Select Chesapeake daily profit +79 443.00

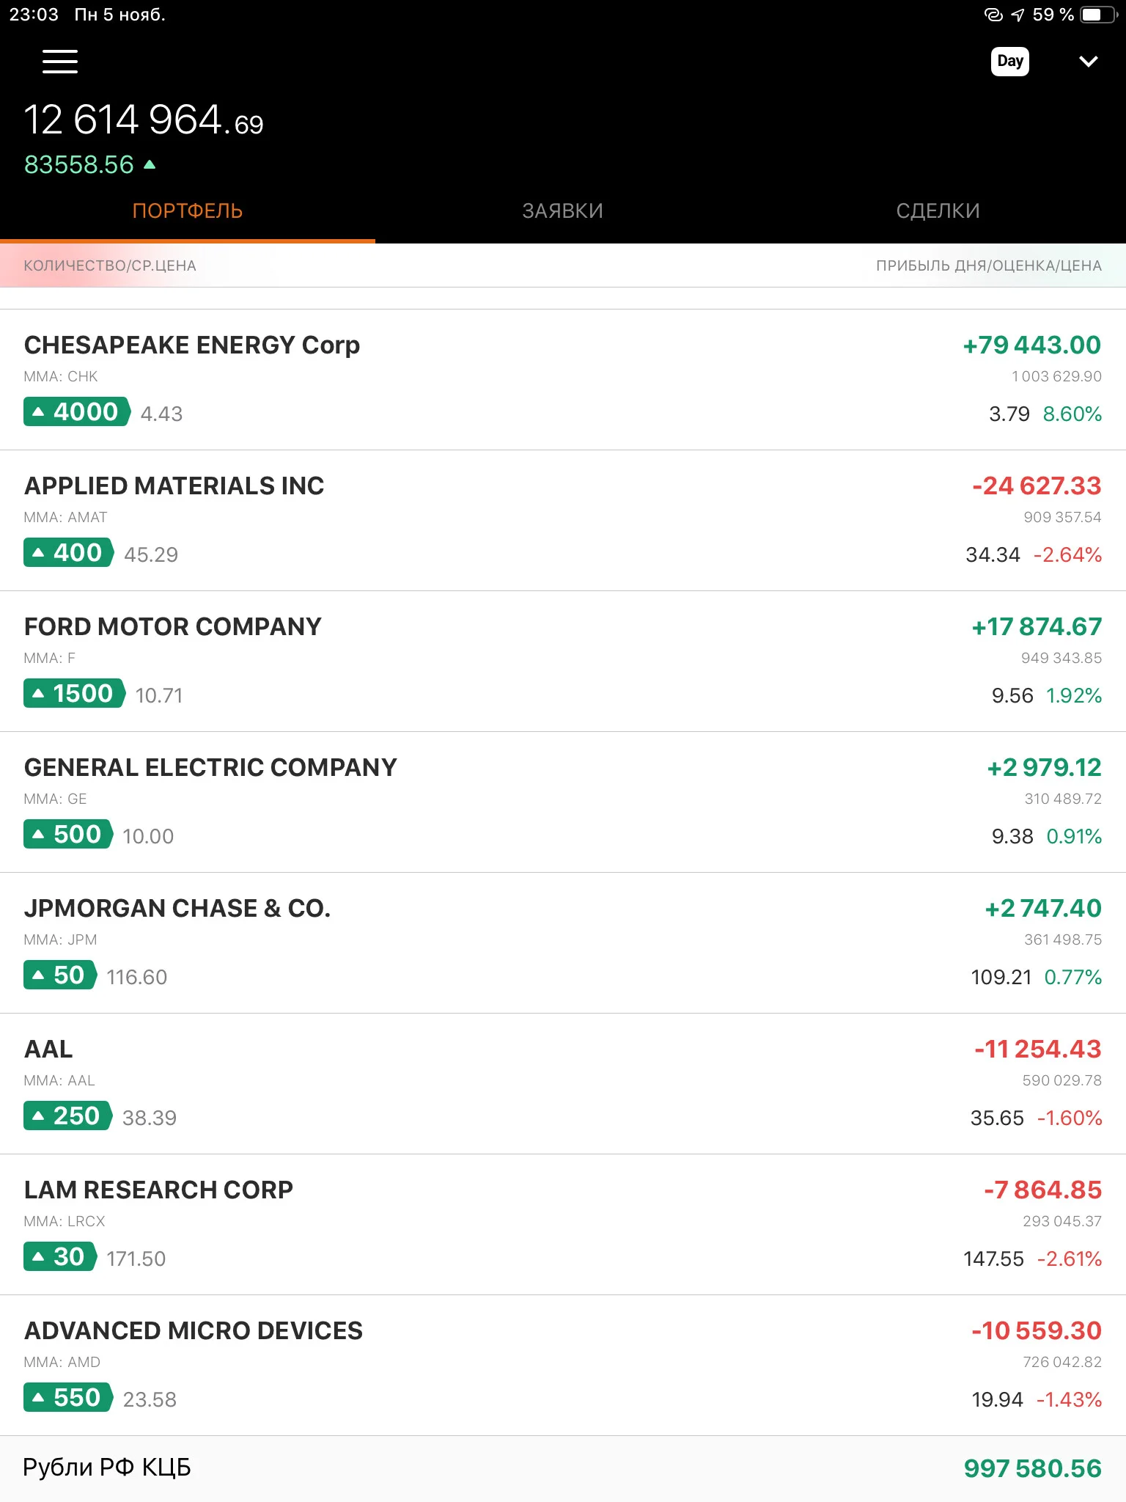pos(1031,345)
